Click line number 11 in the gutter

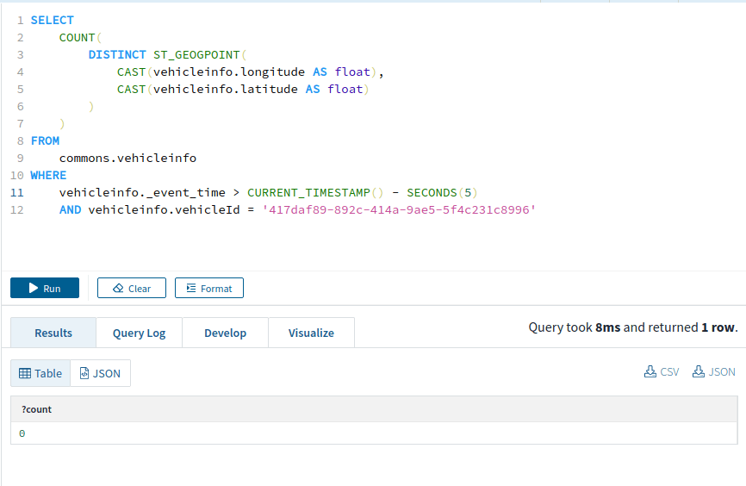(17, 192)
